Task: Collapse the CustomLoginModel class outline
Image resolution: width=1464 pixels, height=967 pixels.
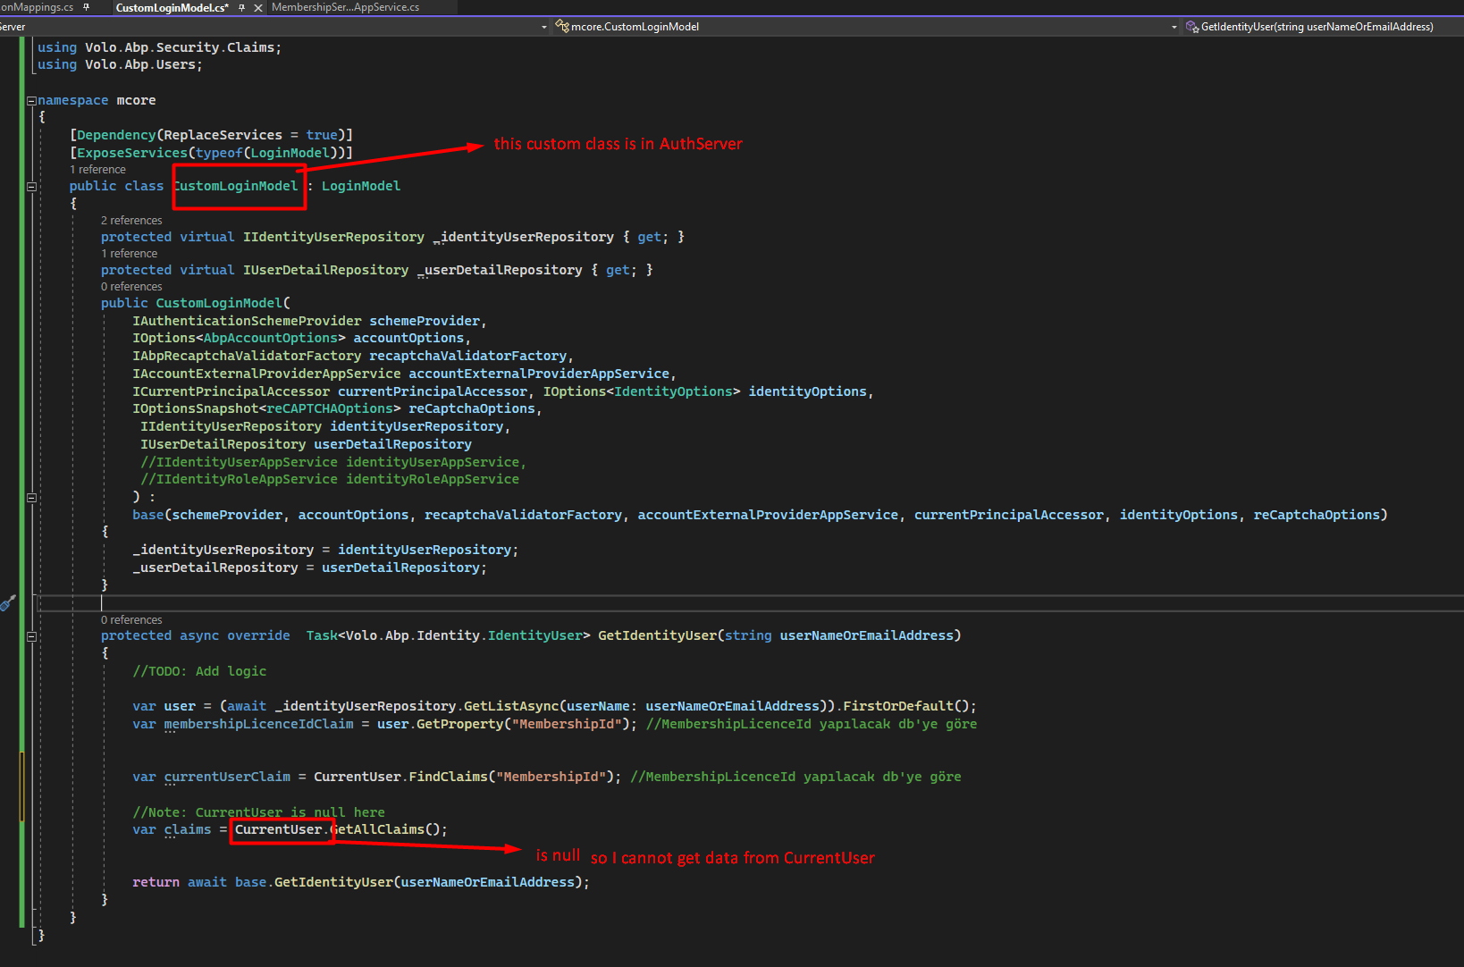Action: [x=31, y=187]
